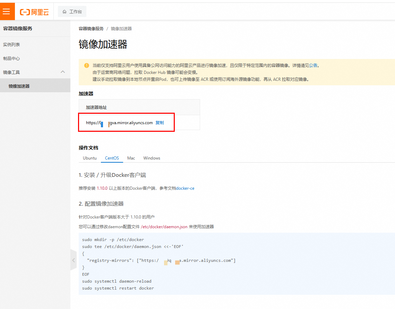Click the 加速器地址 table header
This screenshot has height=309, width=395.
point(96,107)
